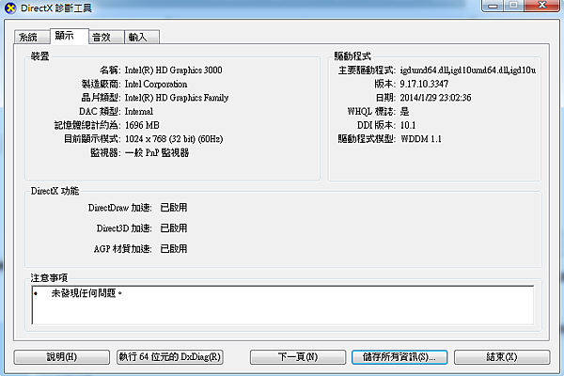The width and height of the screenshot is (564, 376).
Task: Click DDI version value 10.1
Action: (x=408, y=125)
